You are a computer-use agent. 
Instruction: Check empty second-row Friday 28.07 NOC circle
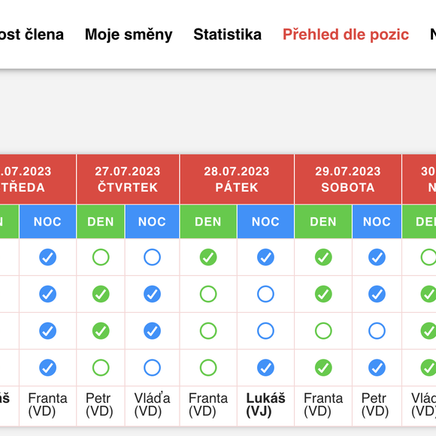coord(265,294)
